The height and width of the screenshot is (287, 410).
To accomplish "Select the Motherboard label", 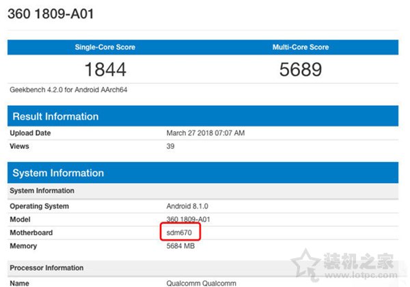I will click(31, 232).
